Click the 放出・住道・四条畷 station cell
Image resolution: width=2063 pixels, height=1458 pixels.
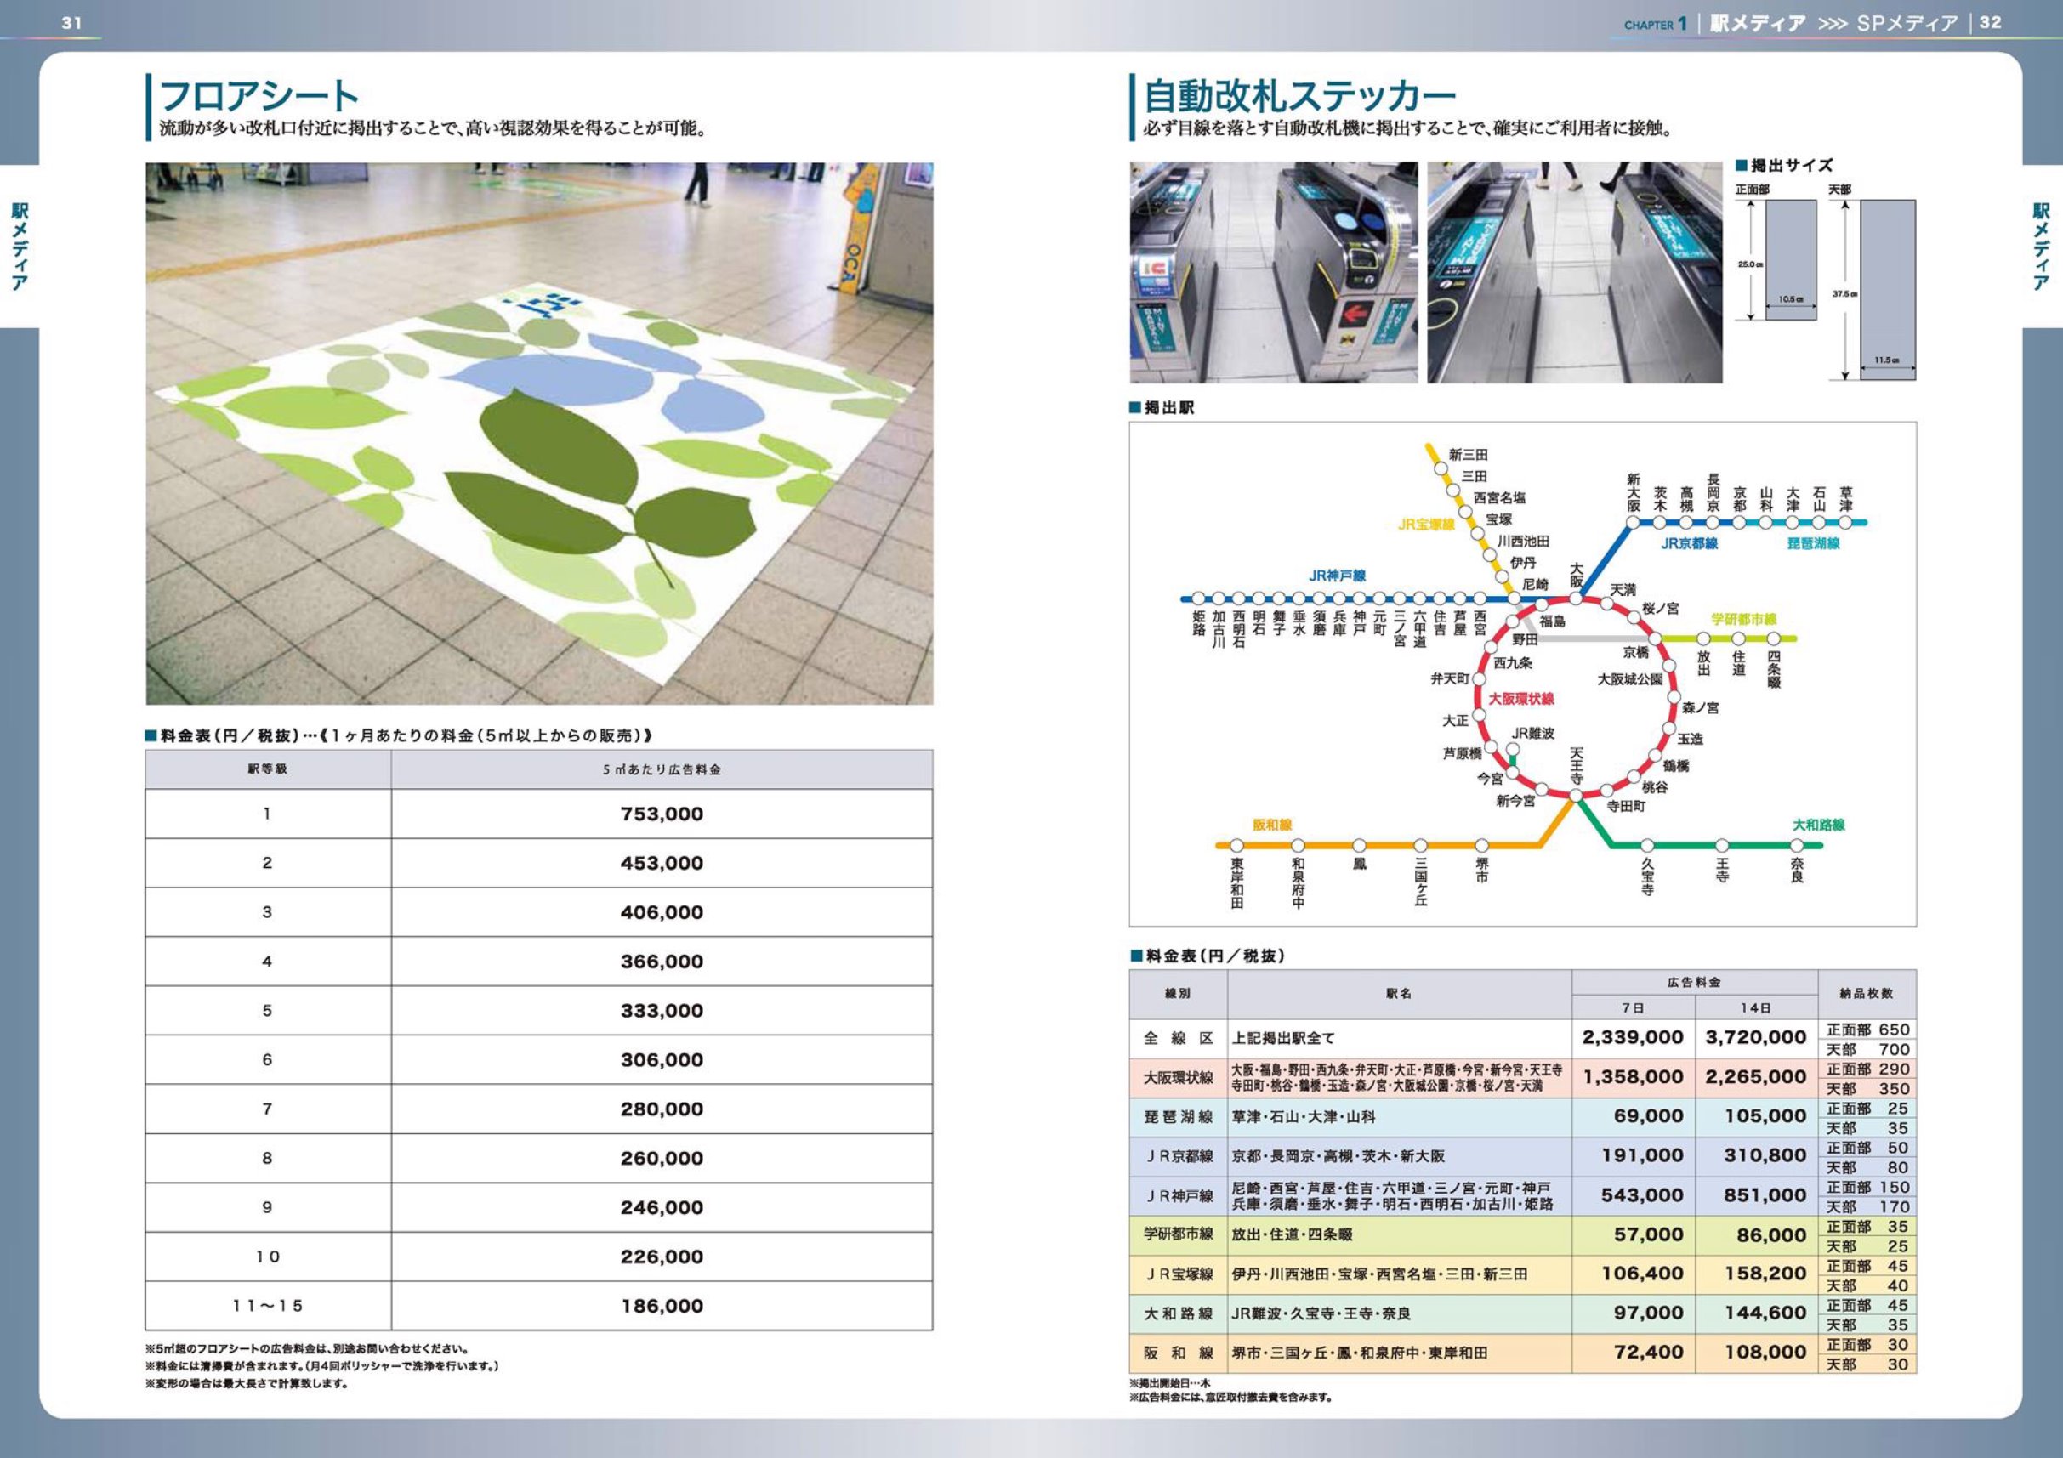1400,1235
